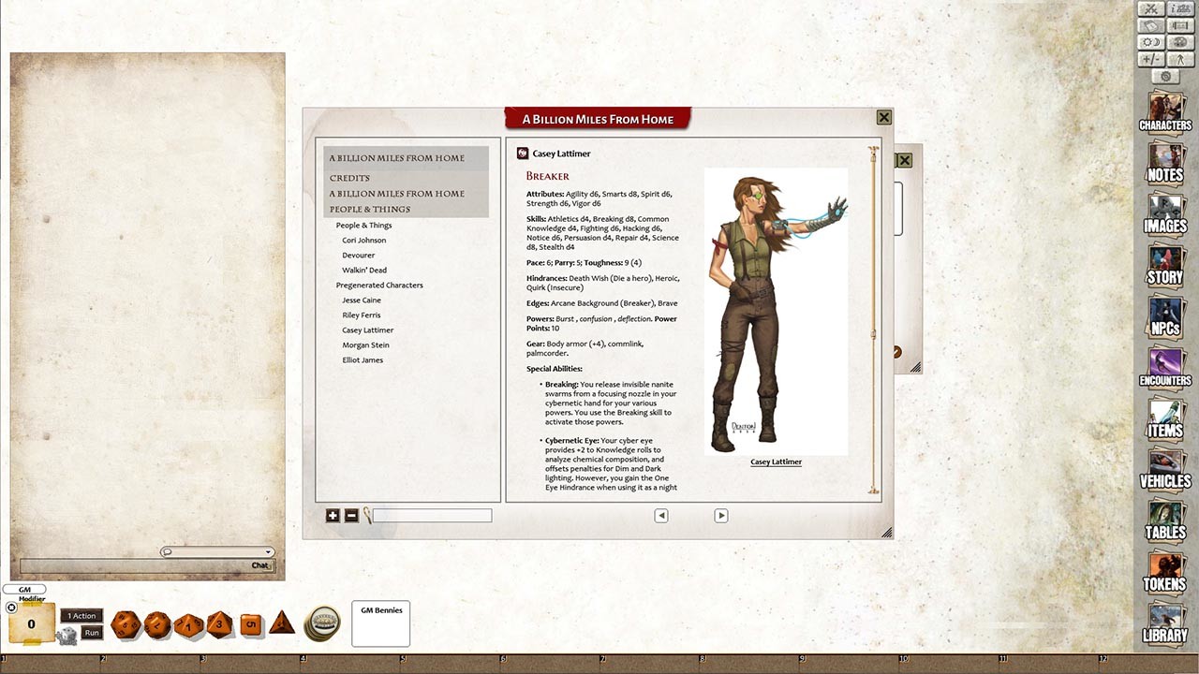Open the Characters sidebar panel
This screenshot has height=674, width=1199.
(x=1165, y=112)
